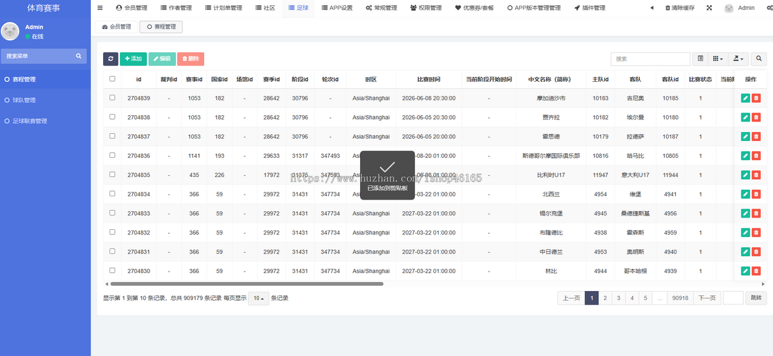Check the box for row 2704836

coord(112,155)
